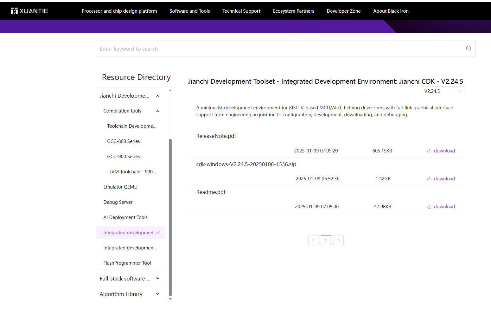
Task: Click cdk-windows-V2.24.5-20250108-1536.zip file name
Action: coord(246,164)
